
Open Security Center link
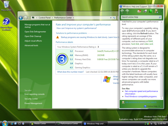[31, 99]
